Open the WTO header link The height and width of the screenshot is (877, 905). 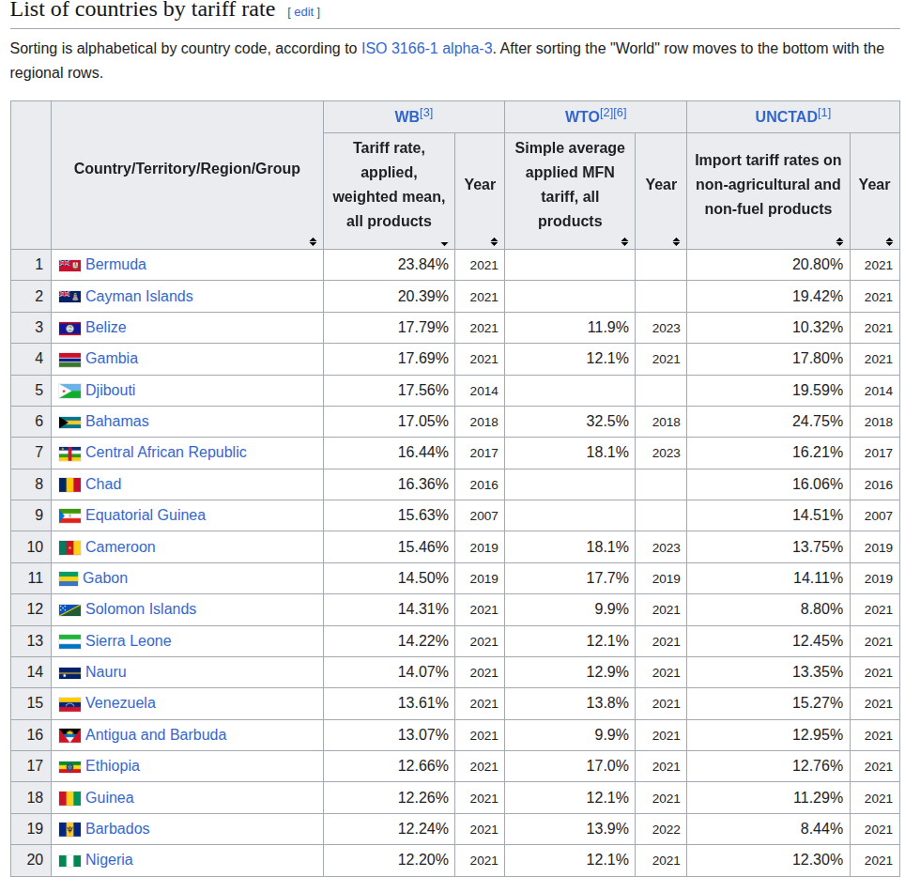pos(582,116)
